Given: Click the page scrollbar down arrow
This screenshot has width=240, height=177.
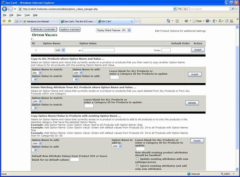Looking at the screenshot, I should 237,169.
